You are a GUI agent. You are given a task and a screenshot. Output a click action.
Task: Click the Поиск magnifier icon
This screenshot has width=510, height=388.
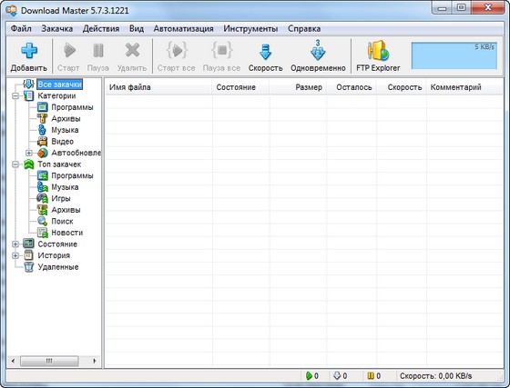tap(42, 221)
